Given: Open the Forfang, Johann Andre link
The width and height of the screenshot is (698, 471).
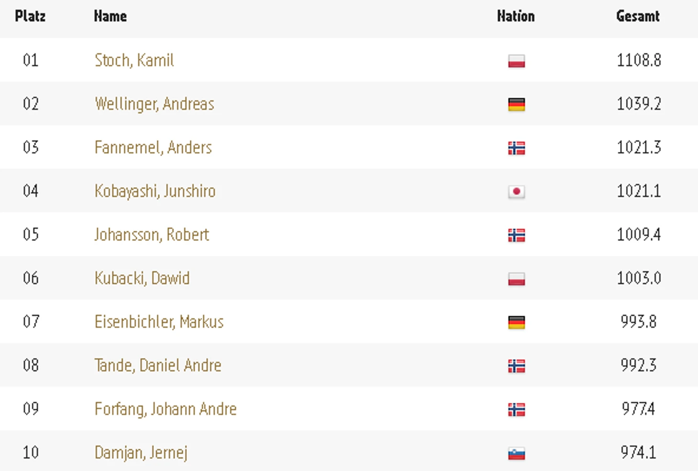Looking at the screenshot, I should click(x=165, y=409).
